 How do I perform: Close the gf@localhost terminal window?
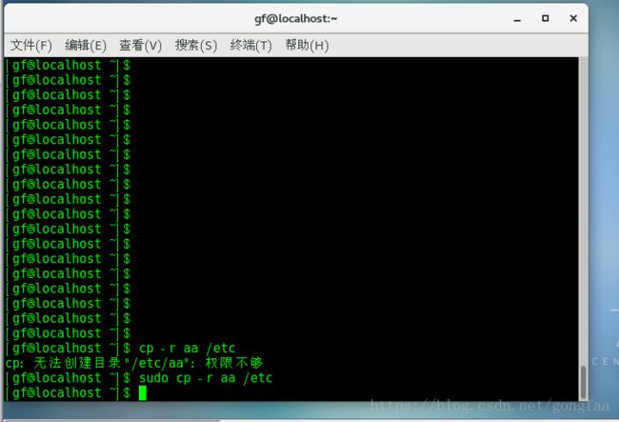[573, 18]
